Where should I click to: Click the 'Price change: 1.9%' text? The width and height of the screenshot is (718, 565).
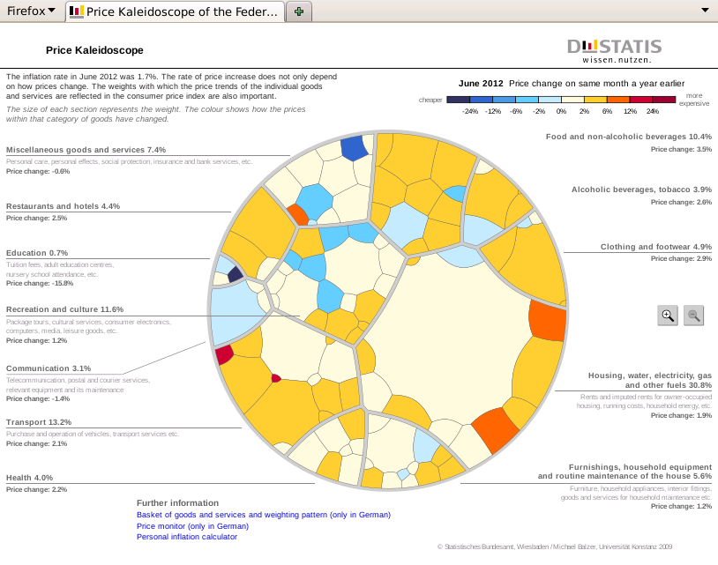(681, 415)
